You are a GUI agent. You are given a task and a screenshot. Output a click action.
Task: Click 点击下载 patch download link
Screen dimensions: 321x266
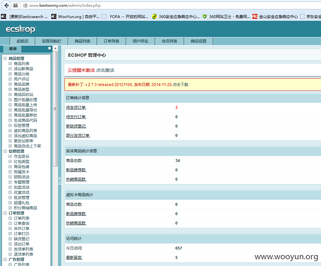coord(180,85)
